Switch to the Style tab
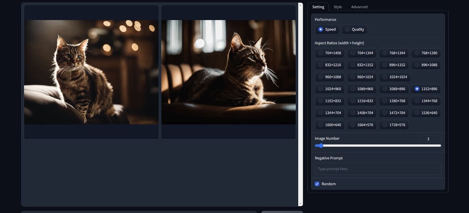Image resolution: width=469 pixels, height=213 pixels. [337, 7]
